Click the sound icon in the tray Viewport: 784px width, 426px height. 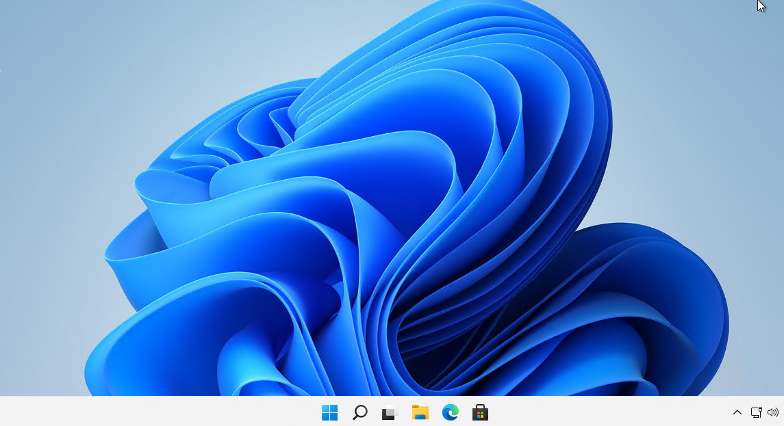773,412
